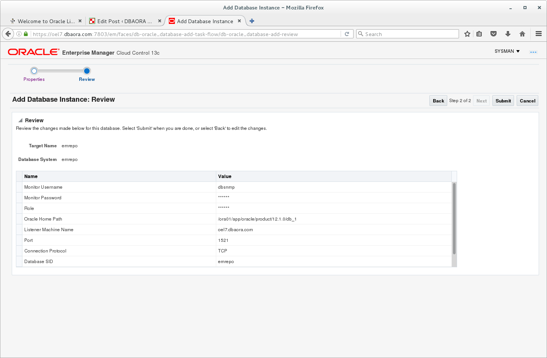This screenshot has height=358, width=547.
Task: Close the Firefox window
Action: [539, 8]
